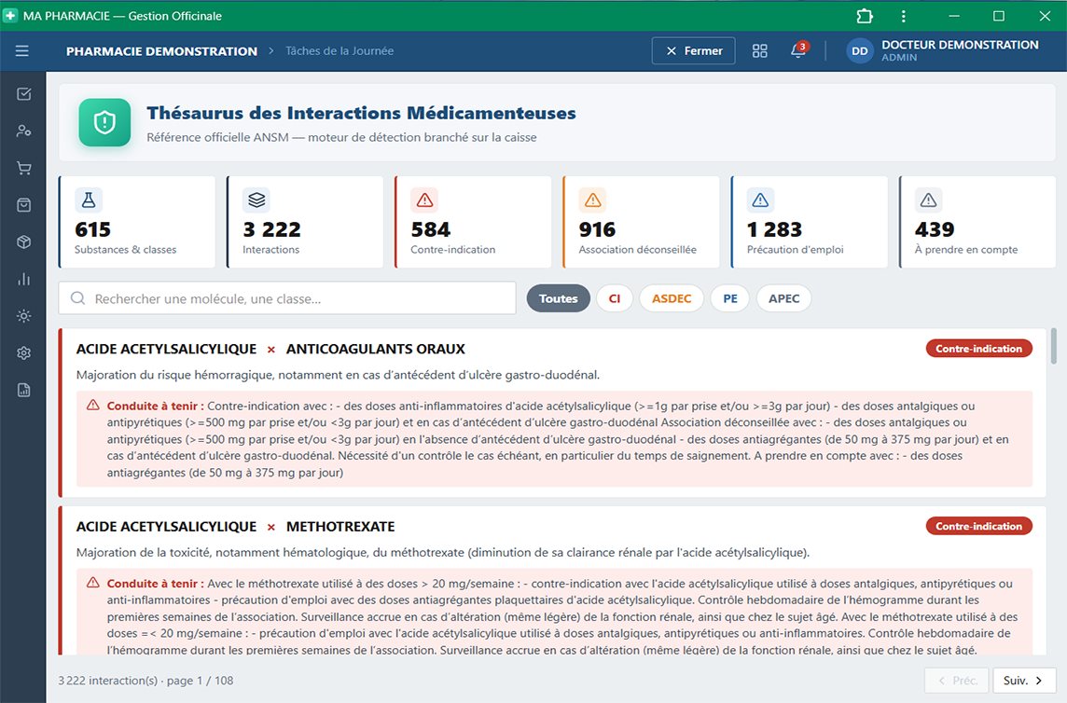Open the settings gear sidebar icon
Screen dimensions: 1067x703
tap(24, 353)
